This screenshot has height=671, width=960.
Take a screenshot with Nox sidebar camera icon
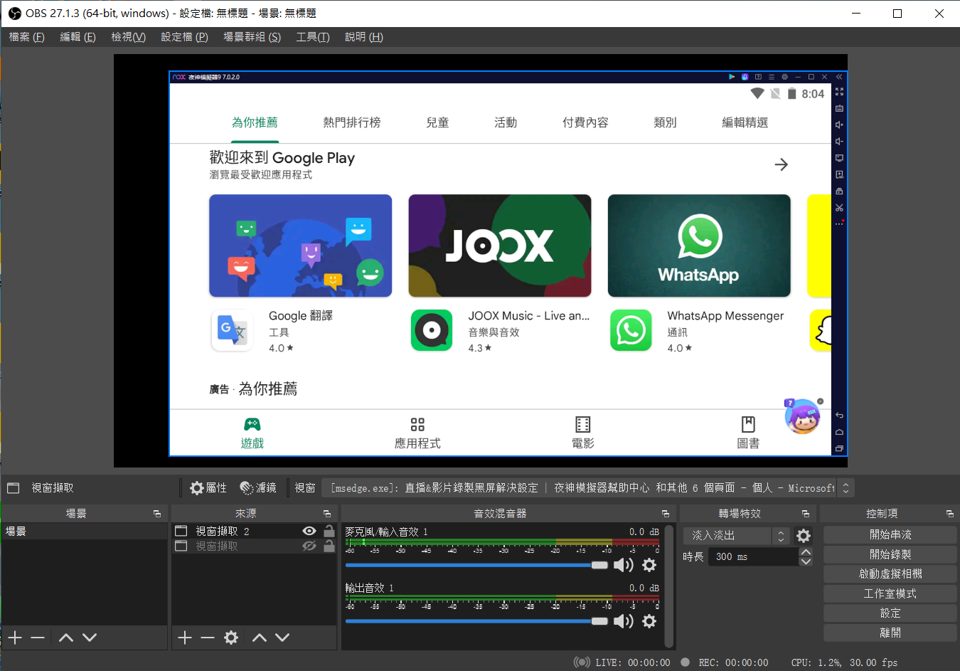click(839, 108)
